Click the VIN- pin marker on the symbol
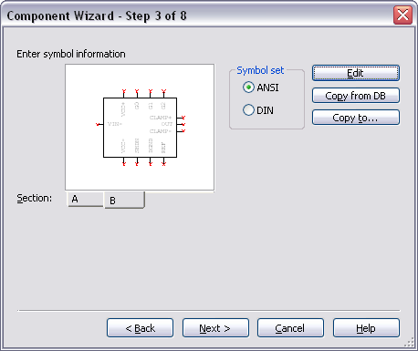The height and width of the screenshot is (351, 418). pos(98,124)
